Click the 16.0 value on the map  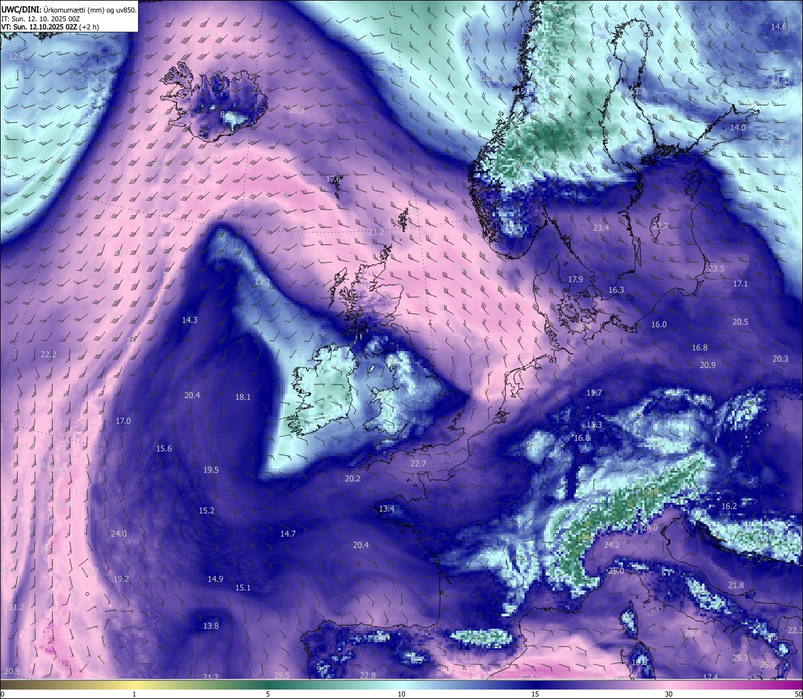[x=659, y=324]
